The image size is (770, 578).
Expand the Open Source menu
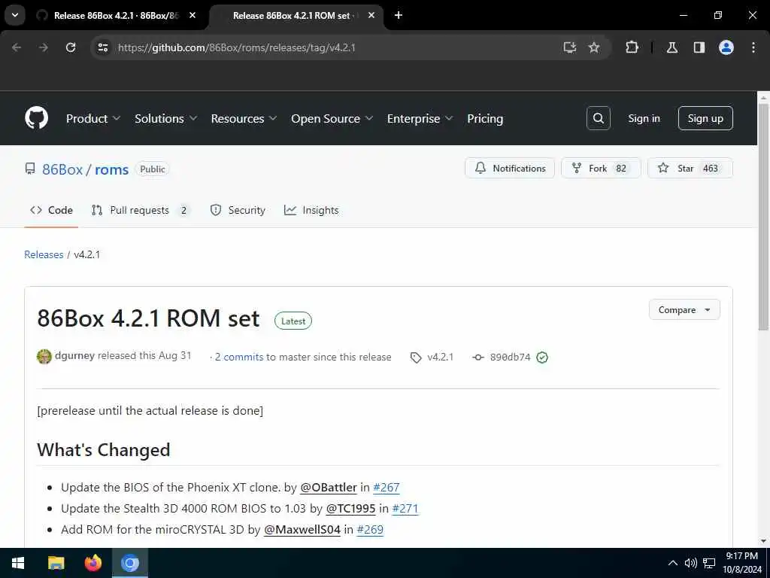[x=332, y=118]
